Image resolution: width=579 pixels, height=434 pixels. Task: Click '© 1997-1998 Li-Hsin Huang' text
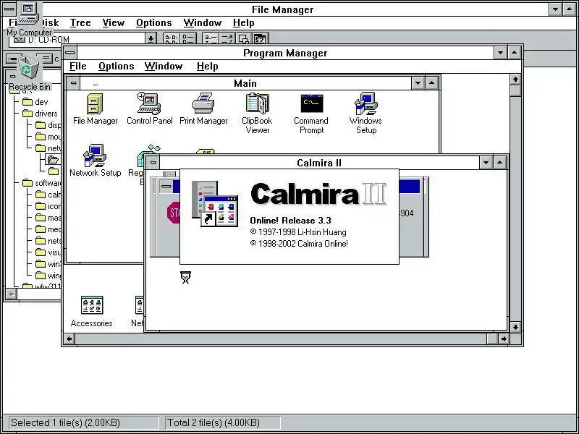[298, 232]
